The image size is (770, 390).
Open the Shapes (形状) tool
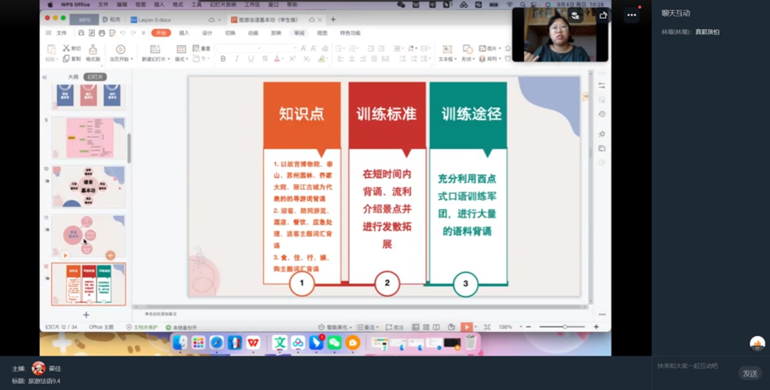coord(468,54)
